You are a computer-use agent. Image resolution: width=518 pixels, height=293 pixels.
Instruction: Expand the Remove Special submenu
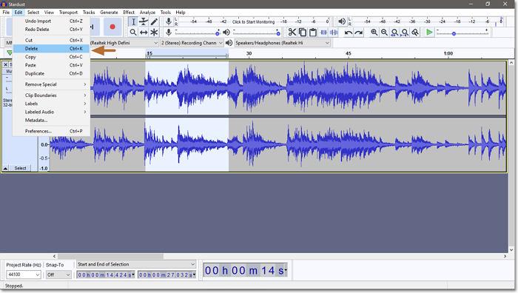pyautogui.click(x=52, y=84)
